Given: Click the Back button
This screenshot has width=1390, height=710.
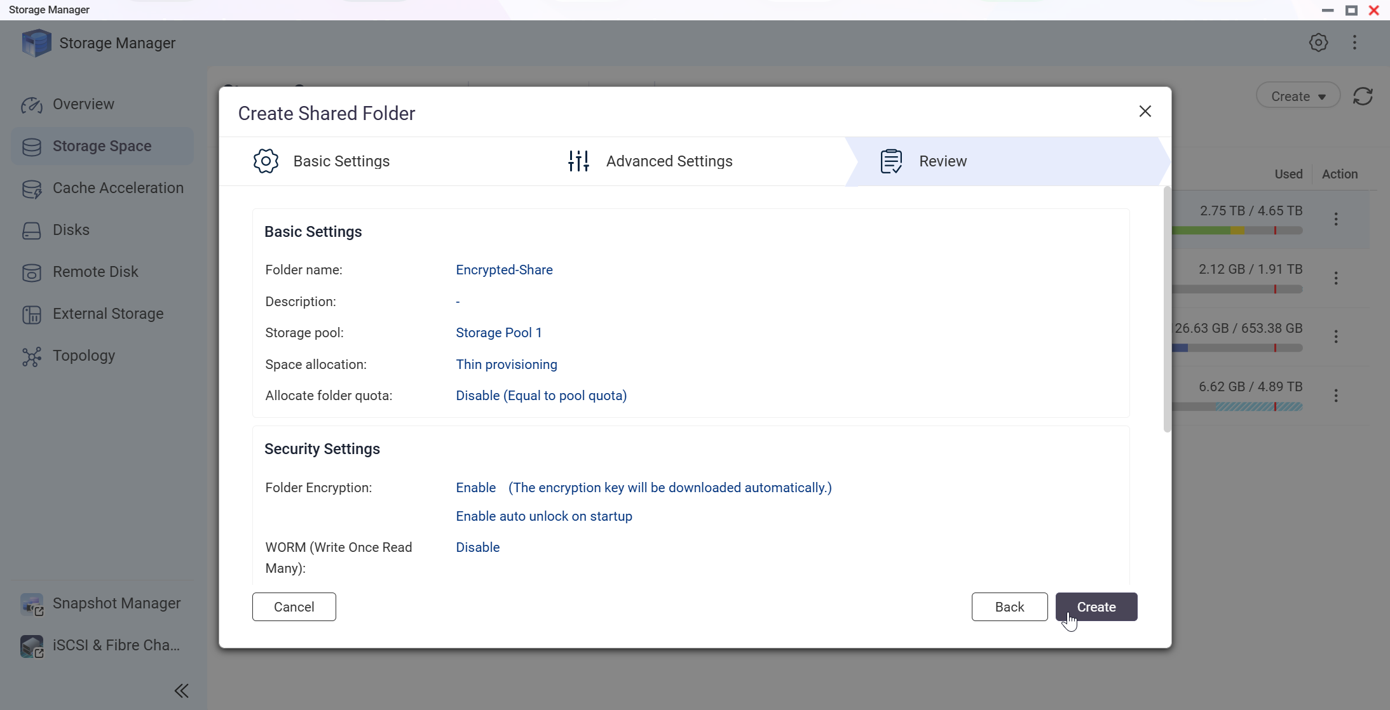Looking at the screenshot, I should [1009, 607].
